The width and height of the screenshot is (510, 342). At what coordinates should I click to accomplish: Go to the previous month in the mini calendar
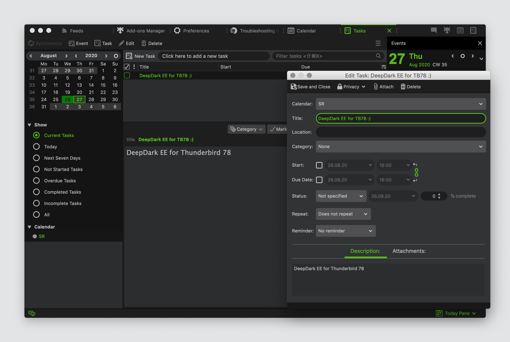31,56
